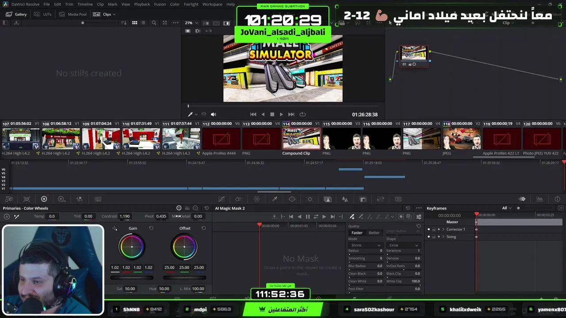Open the Keyframes All filter dropdown
Image resolution: width=566 pixels, height=318 pixels.
507,208
